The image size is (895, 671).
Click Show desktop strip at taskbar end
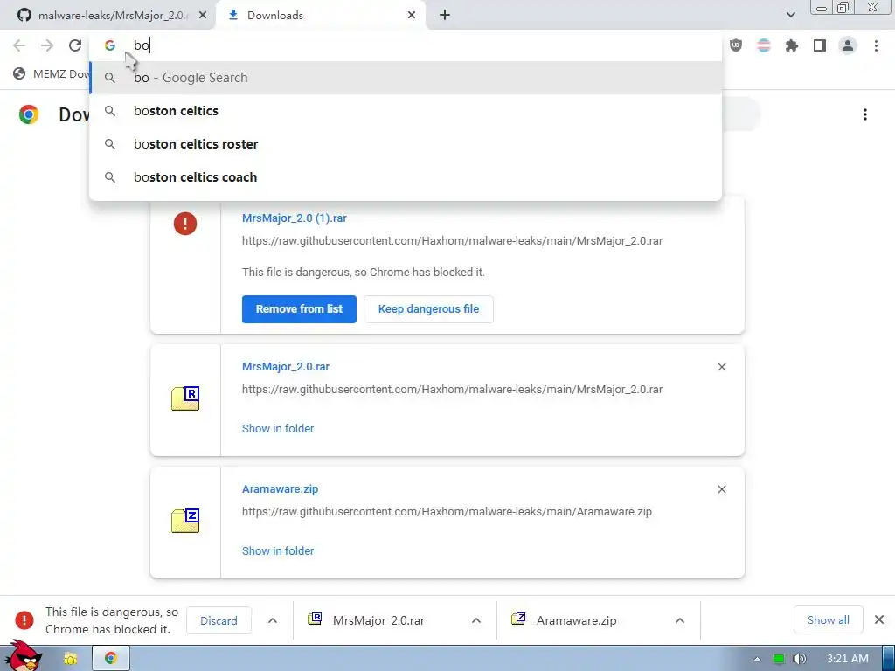point(889,658)
